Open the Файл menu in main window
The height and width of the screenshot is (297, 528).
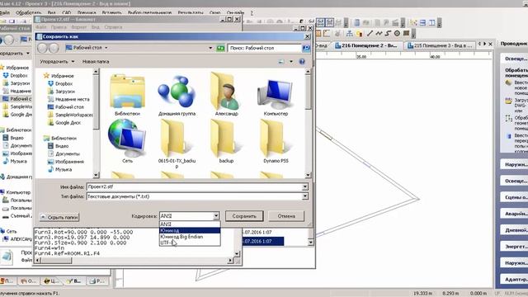click(x=4, y=12)
